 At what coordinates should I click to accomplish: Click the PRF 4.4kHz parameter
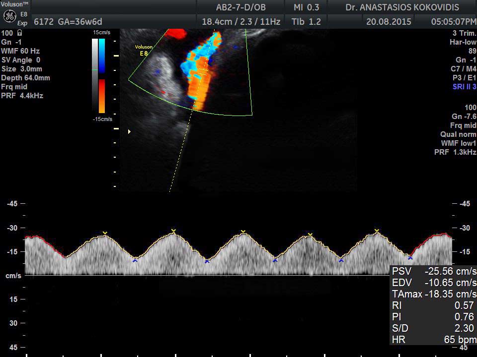coord(22,96)
